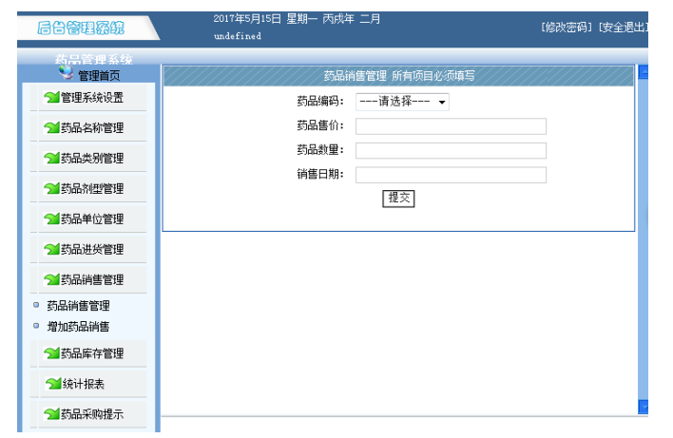Click the green arrow icon beside 药品进货管理

click(51, 249)
